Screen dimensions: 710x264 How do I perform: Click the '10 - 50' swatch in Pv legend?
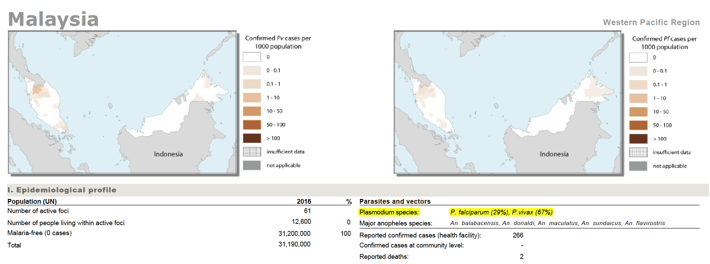(x=252, y=111)
